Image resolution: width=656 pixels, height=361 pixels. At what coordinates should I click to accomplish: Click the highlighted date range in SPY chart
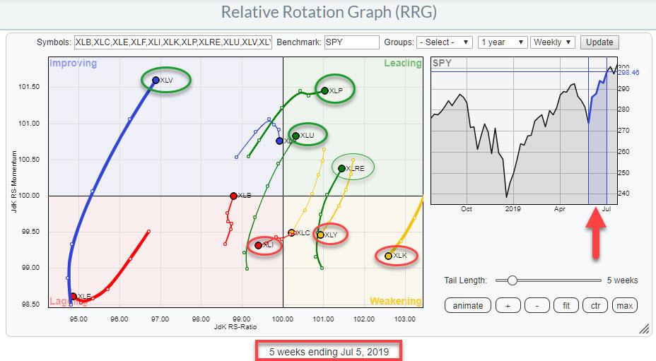tap(597, 131)
